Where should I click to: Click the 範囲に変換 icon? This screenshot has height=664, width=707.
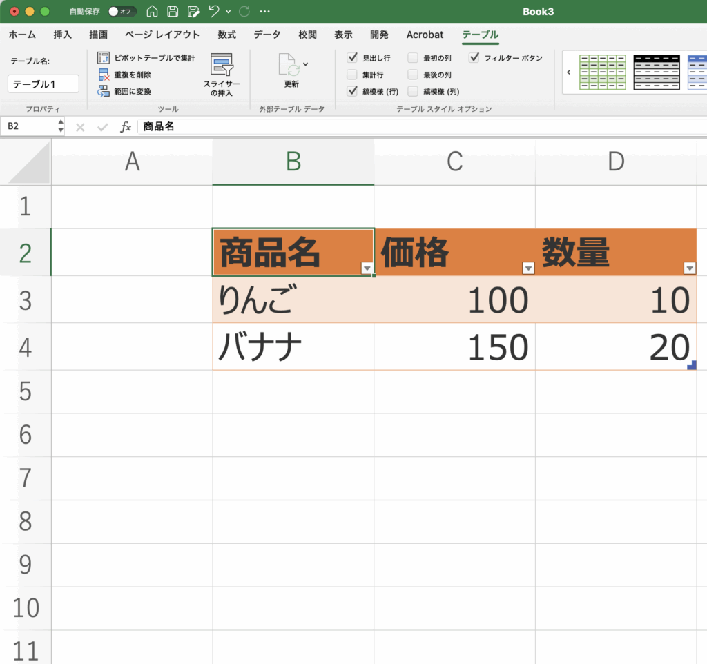point(104,91)
